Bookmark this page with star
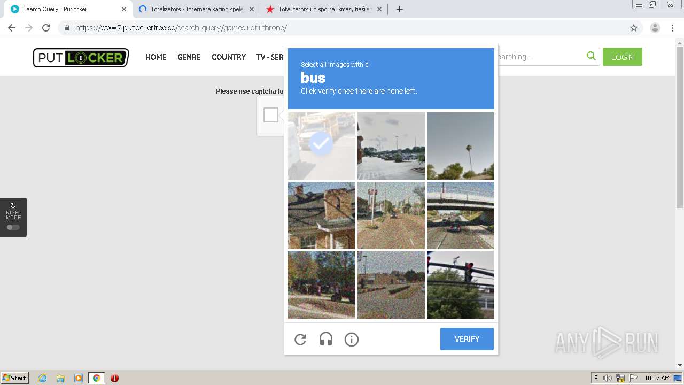The height and width of the screenshot is (385, 684). [x=634, y=28]
